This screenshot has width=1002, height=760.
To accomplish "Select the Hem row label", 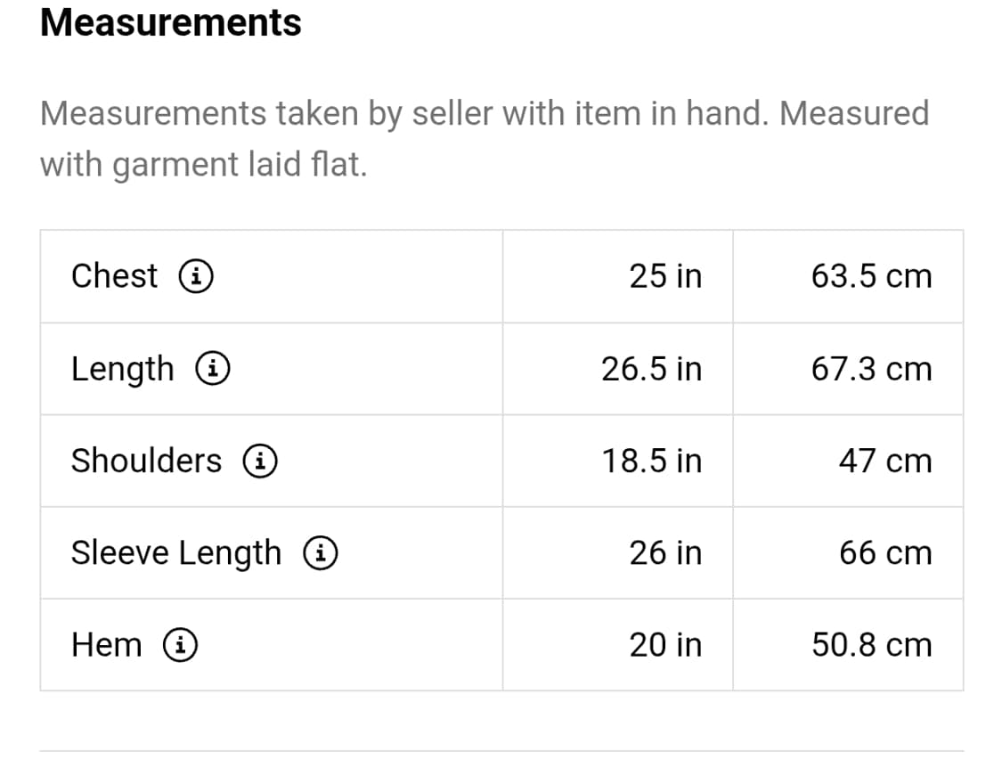I will click(106, 644).
